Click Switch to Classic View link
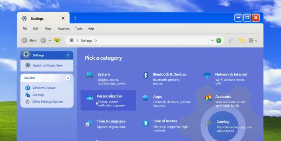281x141 pixels. point(48,66)
